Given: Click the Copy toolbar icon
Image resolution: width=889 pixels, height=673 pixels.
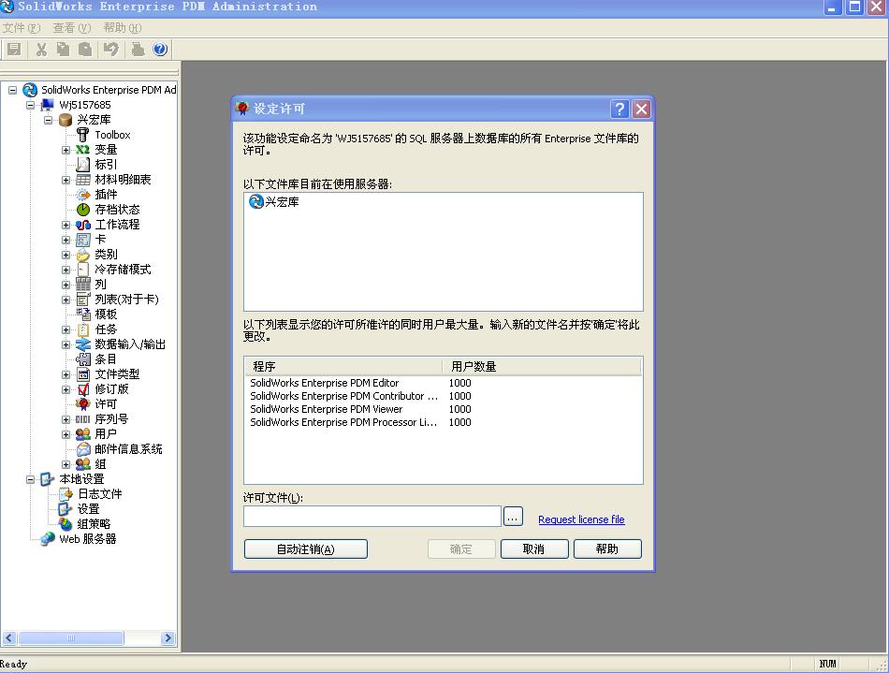Looking at the screenshot, I should pos(63,50).
